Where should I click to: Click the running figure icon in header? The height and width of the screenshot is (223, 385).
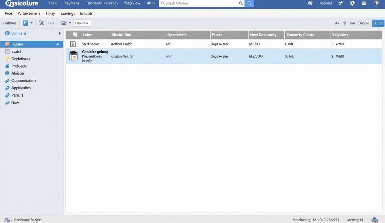click(x=341, y=3)
